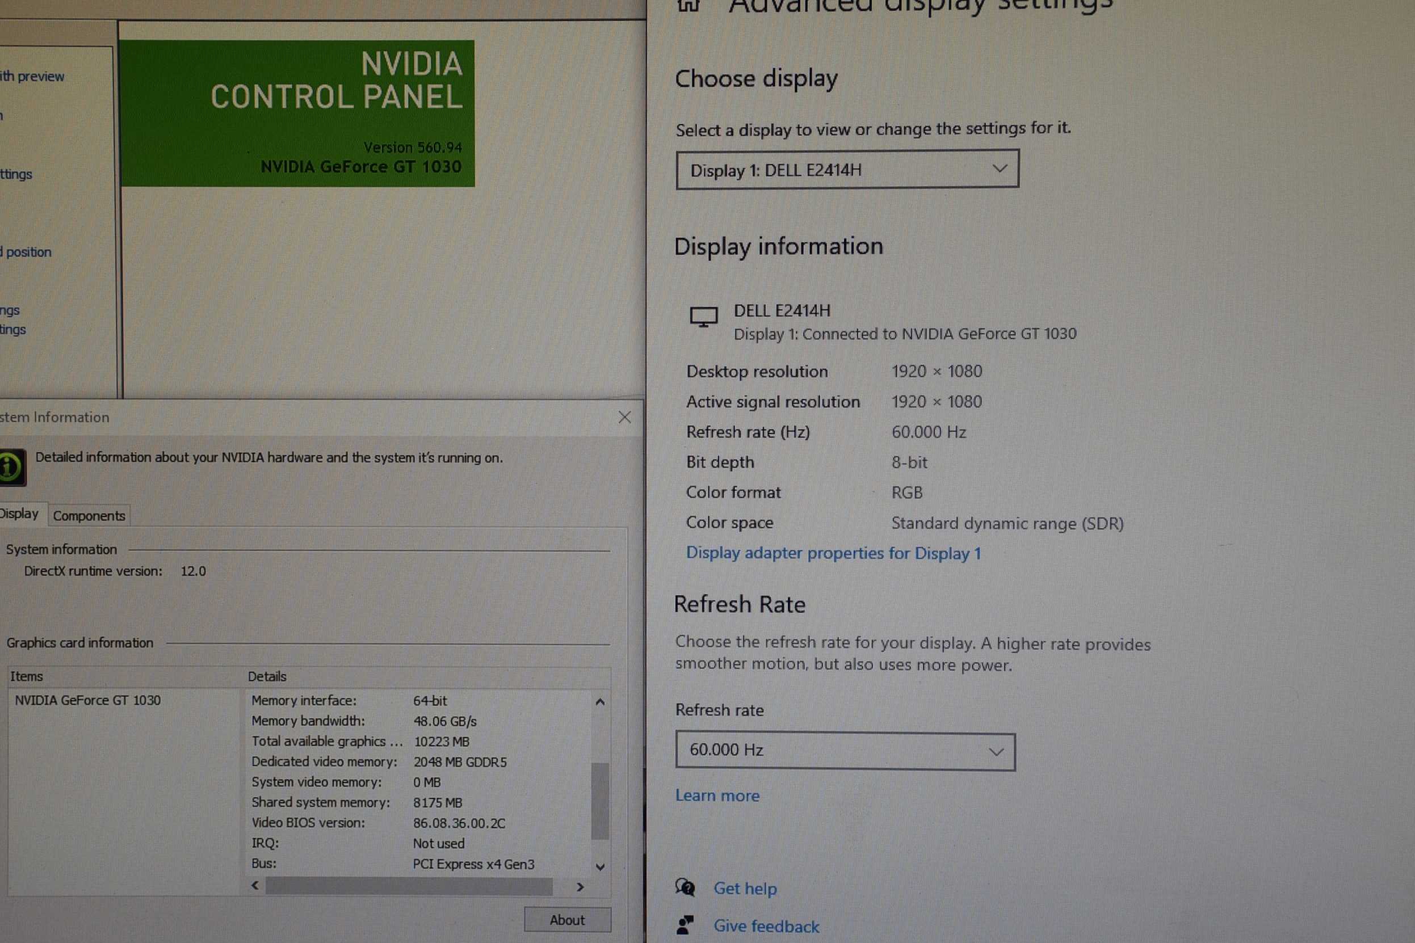The width and height of the screenshot is (1415, 943).
Task: Open Display adapter properties for Display 1
Action: (x=833, y=553)
